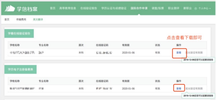The width and height of the screenshot is (216, 100).
Task: Open 学历认证与成绩验证 menu
Action: (x=114, y=8)
